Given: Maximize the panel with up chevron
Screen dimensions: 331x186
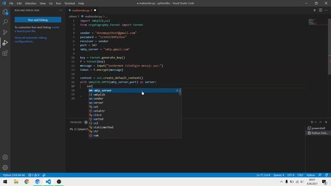Looking at the screenshot, I should 321,122.
